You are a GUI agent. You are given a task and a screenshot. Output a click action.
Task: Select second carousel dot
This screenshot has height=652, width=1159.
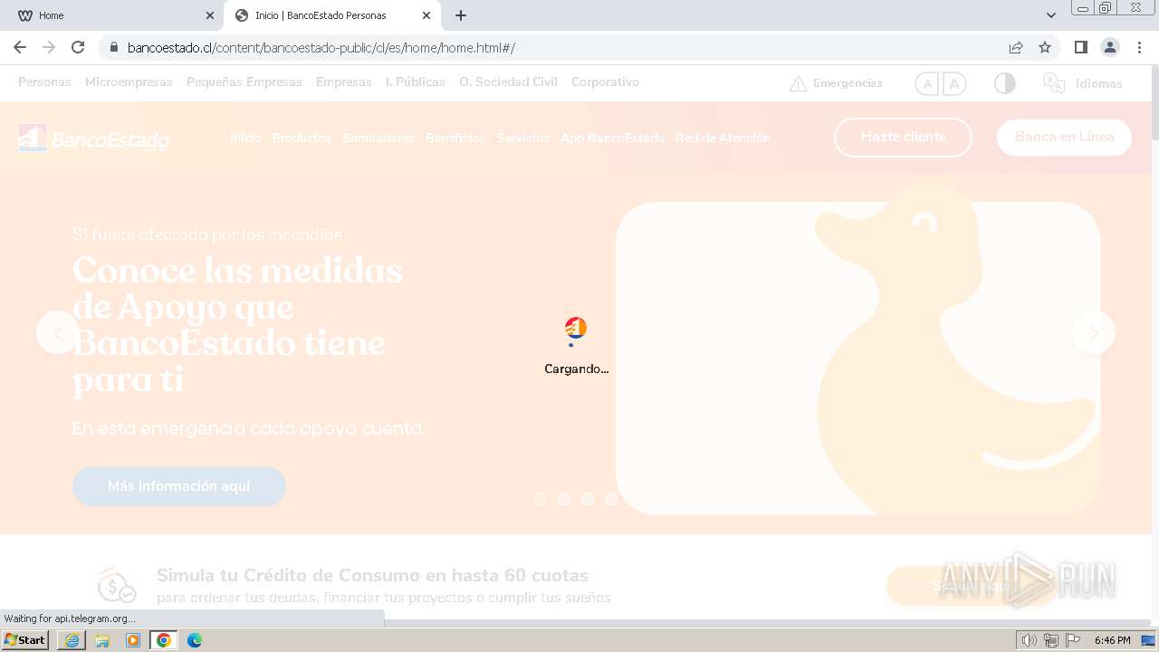[x=564, y=499]
